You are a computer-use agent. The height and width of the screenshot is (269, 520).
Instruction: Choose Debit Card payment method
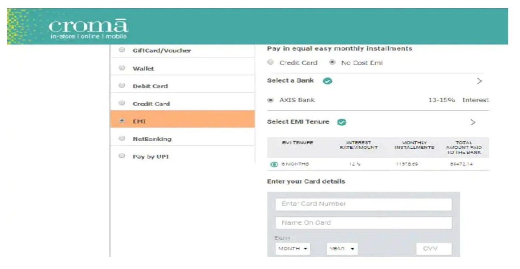[122, 86]
